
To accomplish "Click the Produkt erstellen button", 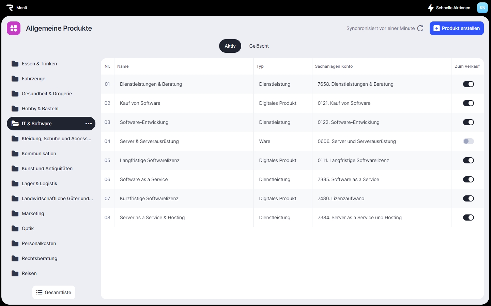I will click(457, 28).
